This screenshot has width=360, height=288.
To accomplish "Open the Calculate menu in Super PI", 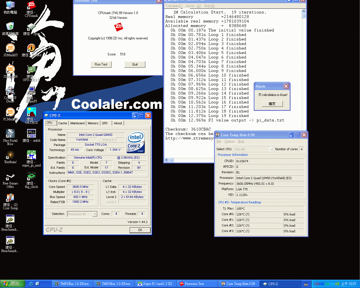I will coord(174,6).
